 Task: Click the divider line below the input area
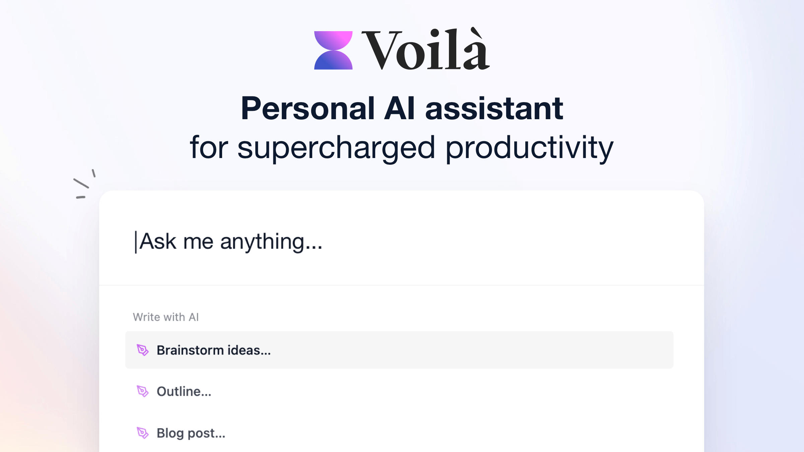401,285
